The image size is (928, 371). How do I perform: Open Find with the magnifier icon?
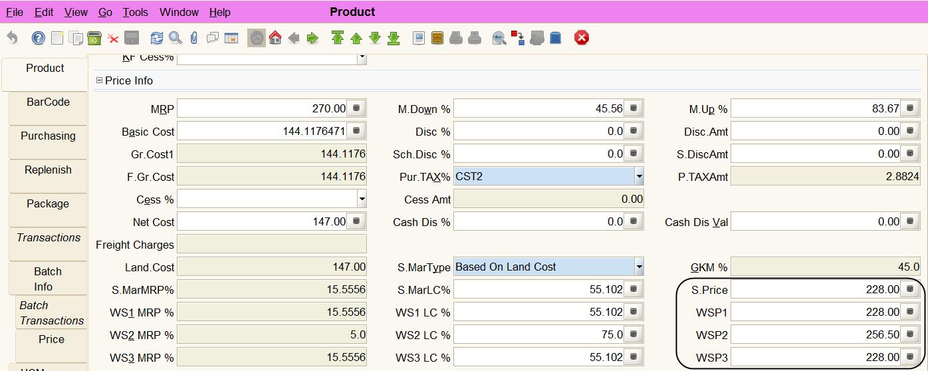[x=175, y=38]
